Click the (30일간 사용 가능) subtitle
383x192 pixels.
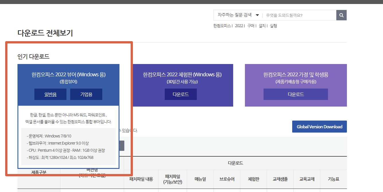[182, 82]
